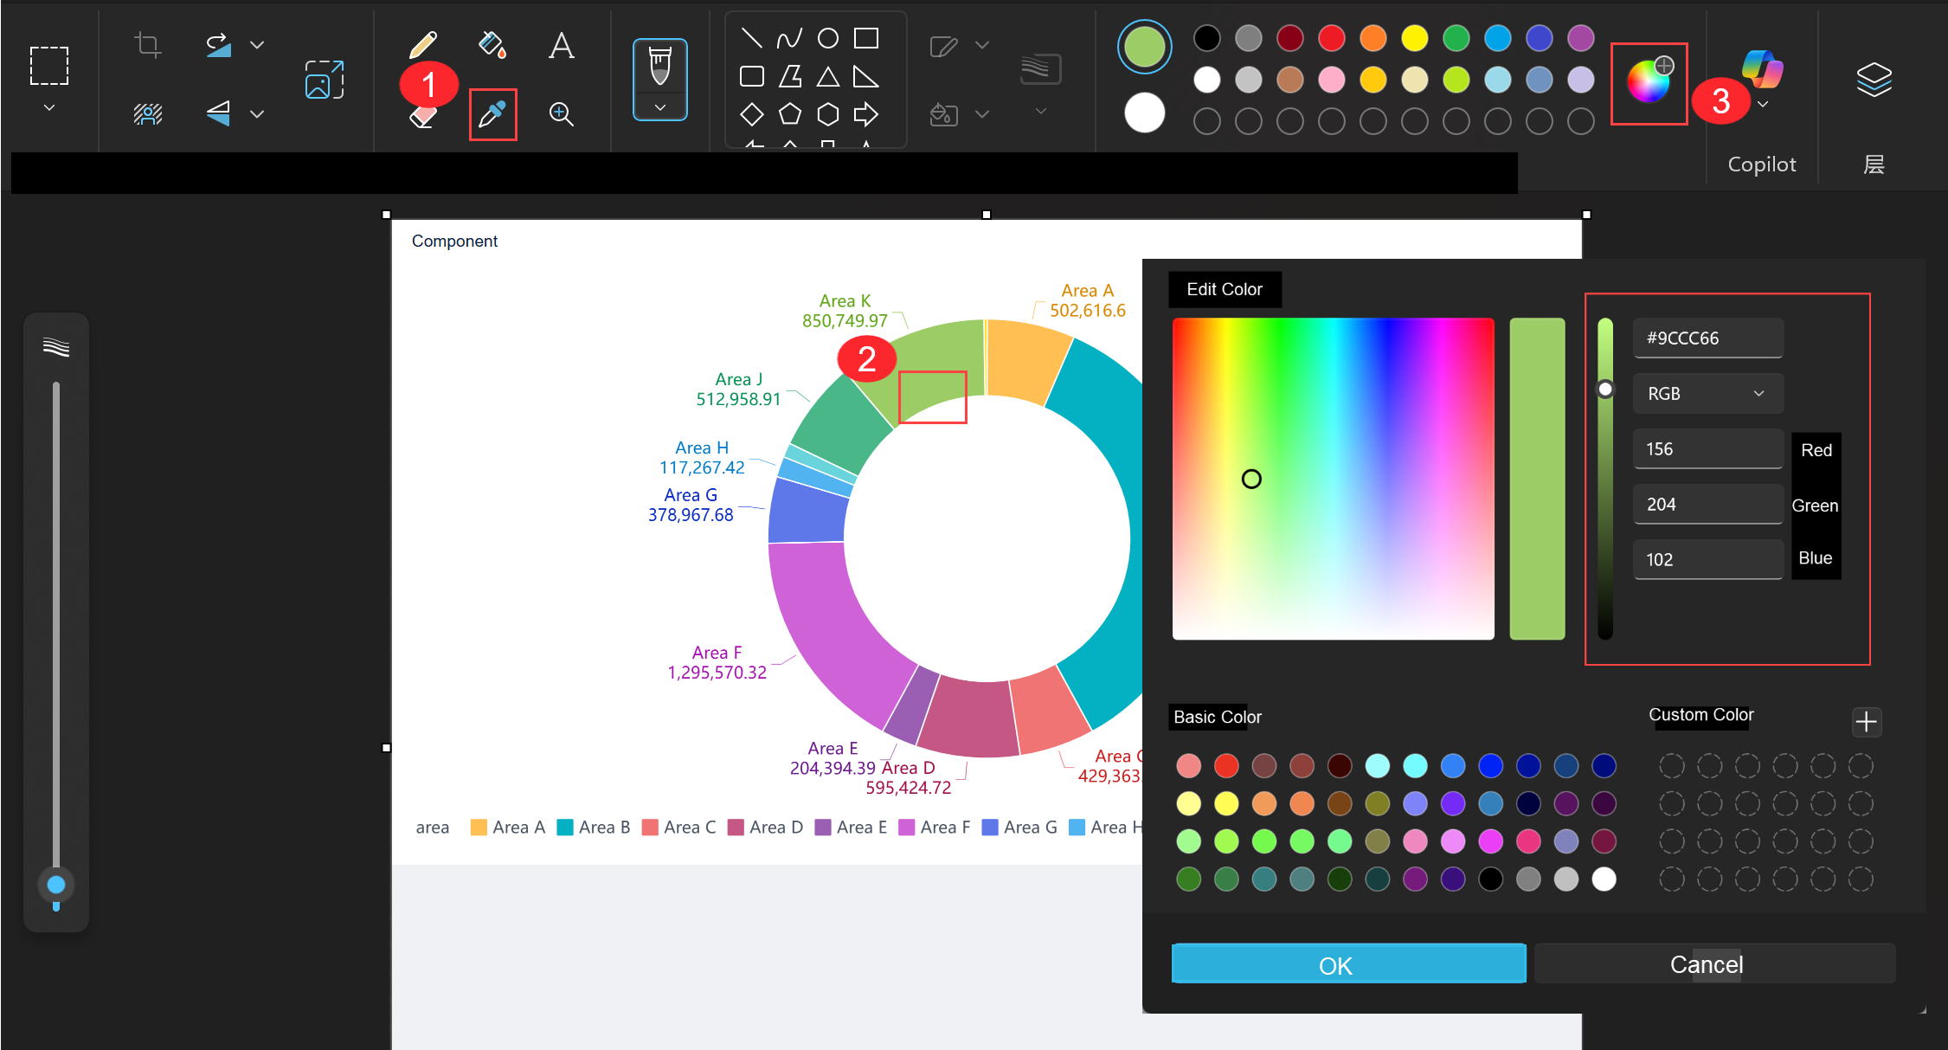Expand the selection tool options
This screenshot has height=1050, width=1948.
tap(49, 107)
